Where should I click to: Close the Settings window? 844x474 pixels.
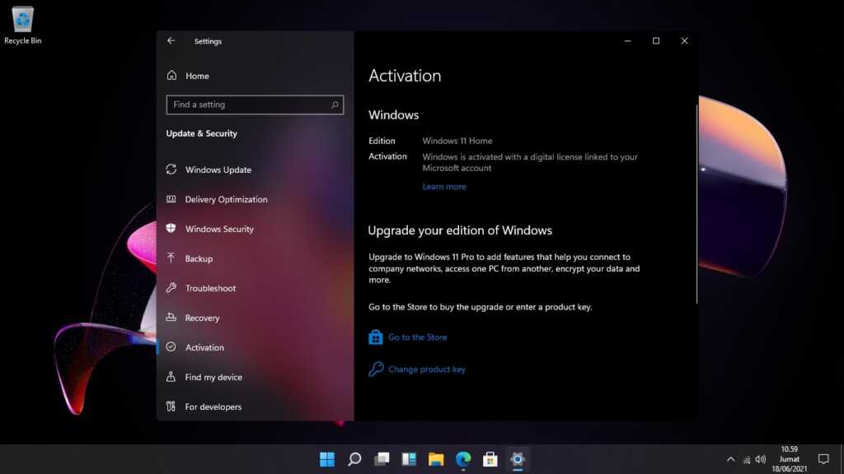coord(685,41)
